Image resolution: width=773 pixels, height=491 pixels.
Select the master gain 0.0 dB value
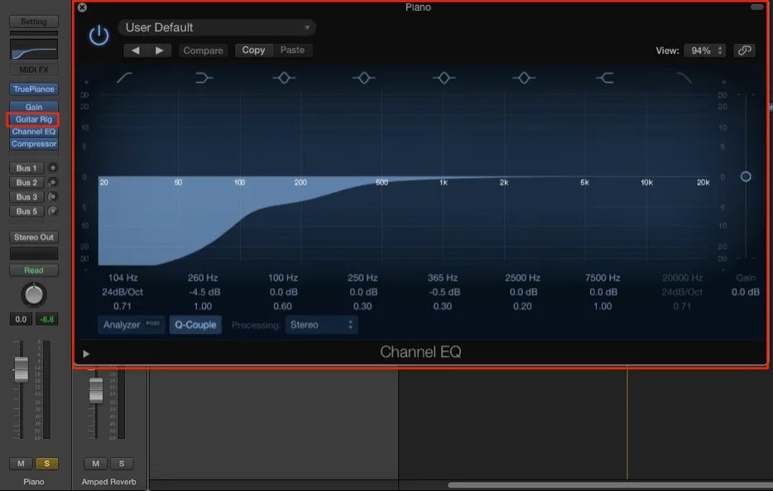(x=746, y=291)
